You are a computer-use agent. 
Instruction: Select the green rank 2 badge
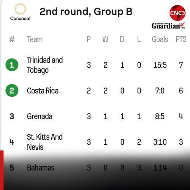click(x=12, y=90)
